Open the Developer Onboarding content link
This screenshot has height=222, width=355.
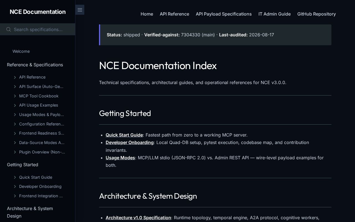pyautogui.click(x=130, y=142)
